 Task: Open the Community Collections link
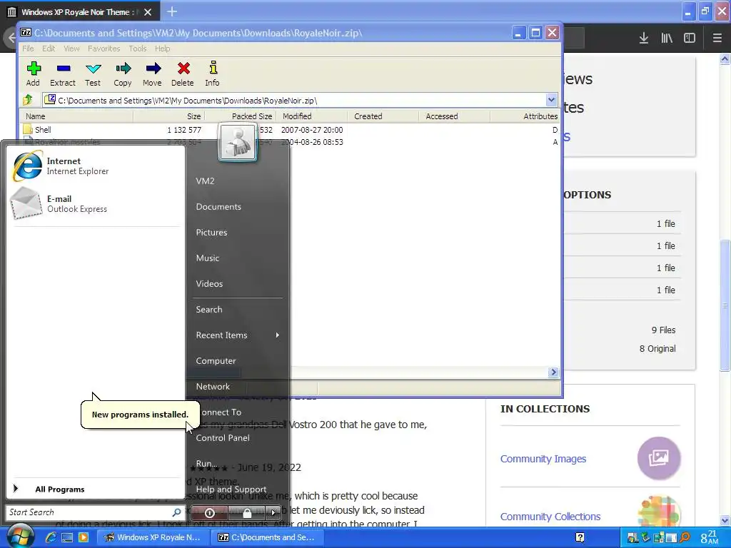point(550,517)
